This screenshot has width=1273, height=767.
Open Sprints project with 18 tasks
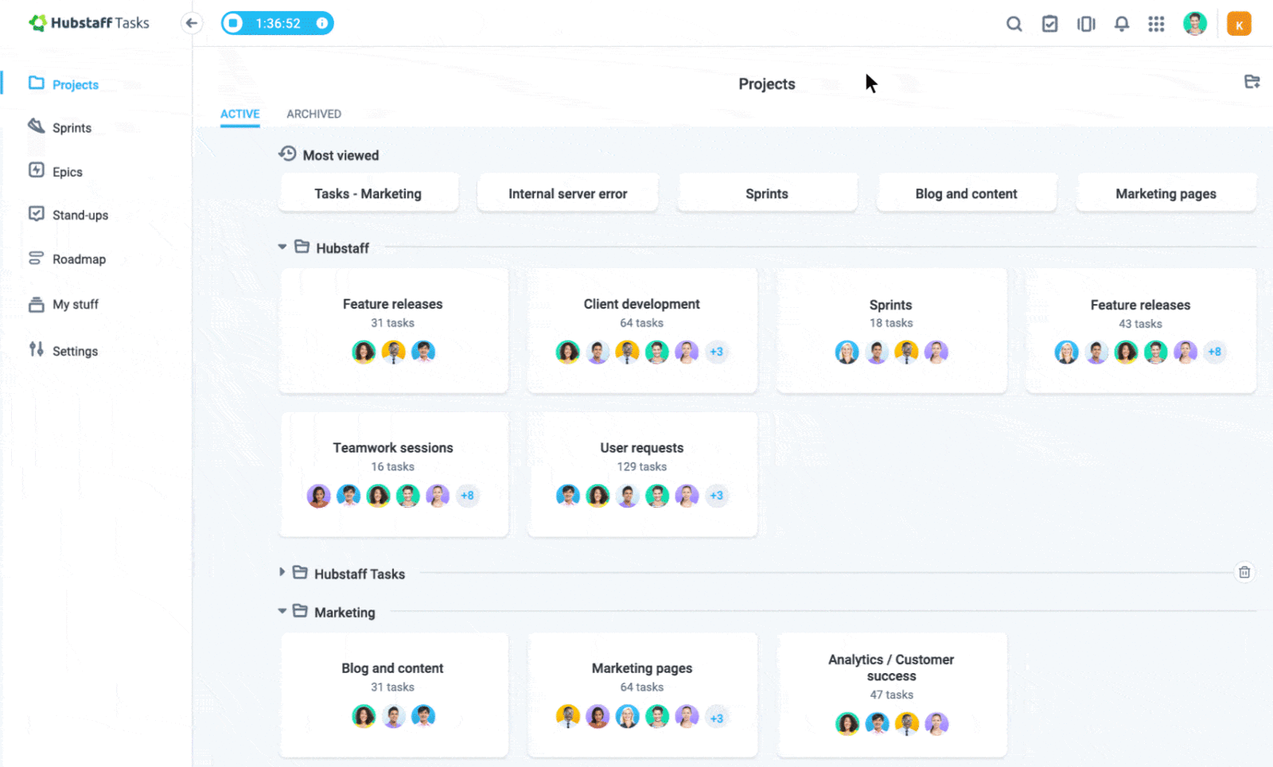pyautogui.click(x=892, y=330)
